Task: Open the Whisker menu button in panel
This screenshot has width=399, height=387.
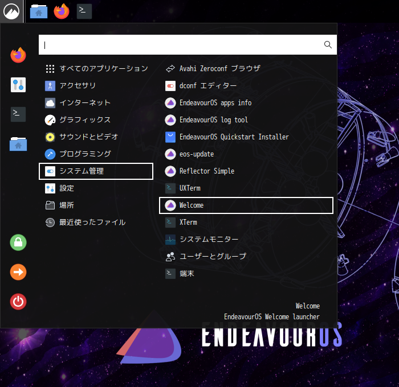Action: pyautogui.click(x=11, y=11)
